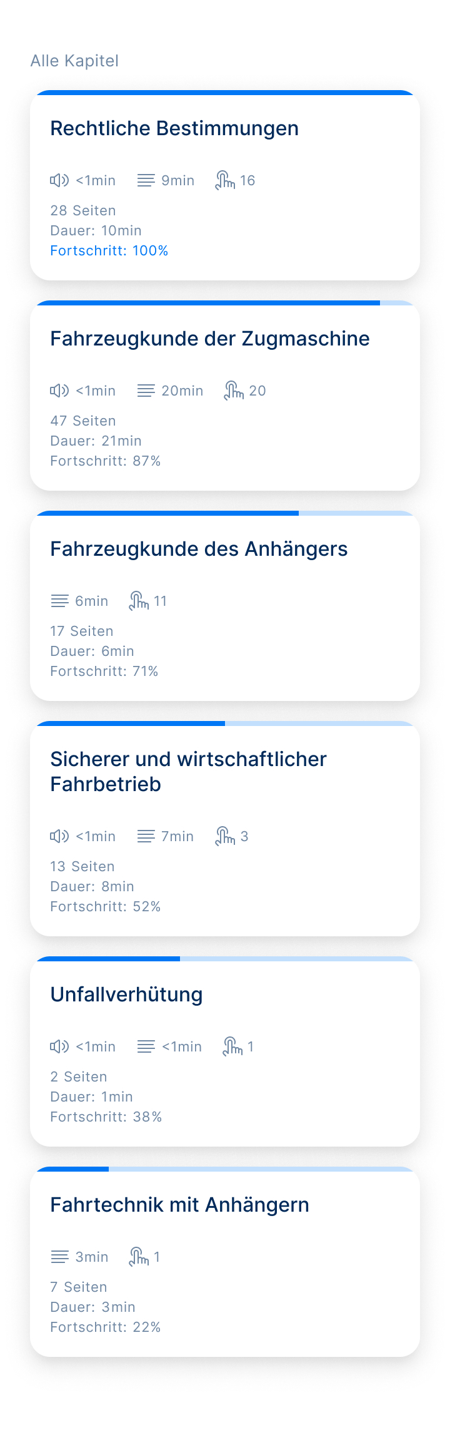Image resolution: width=450 pixels, height=1442 pixels.
Task: Click the Fortschritt: 100% label
Action: (109, 250)
